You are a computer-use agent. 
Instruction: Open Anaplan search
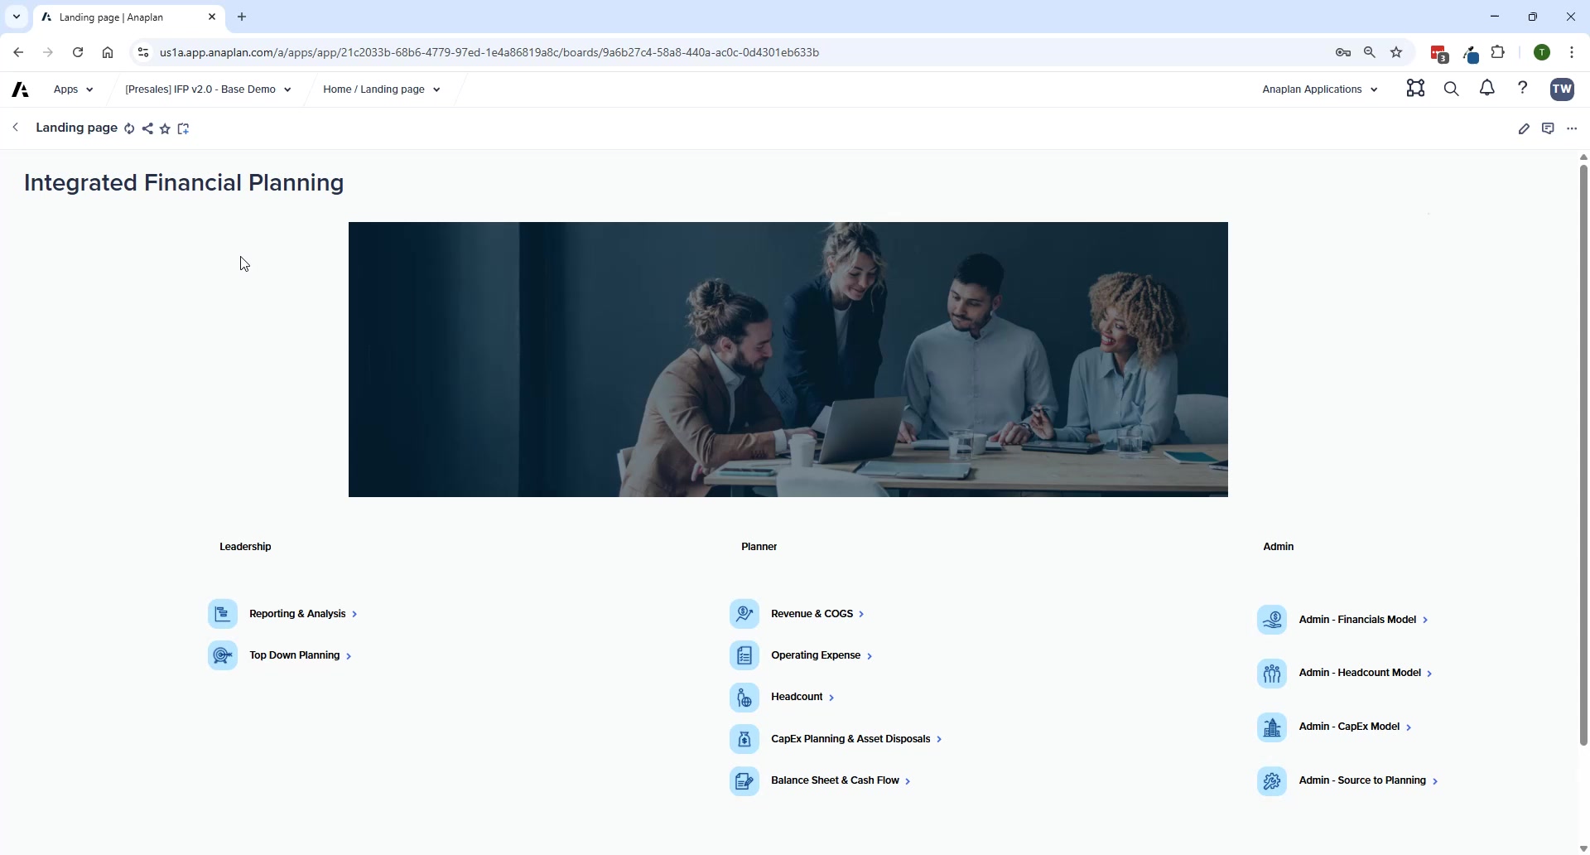[1451, 89]
